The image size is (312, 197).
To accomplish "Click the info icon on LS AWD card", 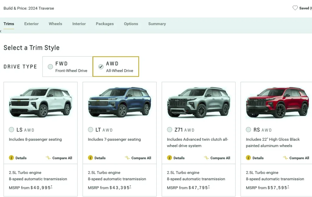I will coord(11,158).
